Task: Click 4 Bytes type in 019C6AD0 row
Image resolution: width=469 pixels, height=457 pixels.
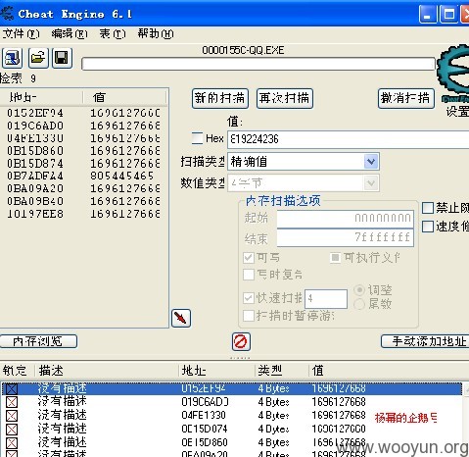Action: tap(273, 402)
